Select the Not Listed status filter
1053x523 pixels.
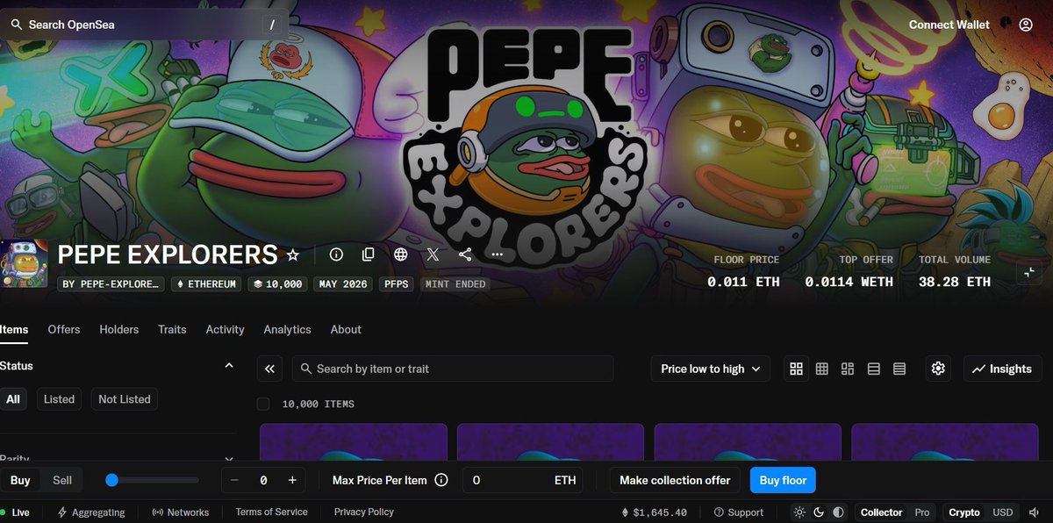coord(124,399)
